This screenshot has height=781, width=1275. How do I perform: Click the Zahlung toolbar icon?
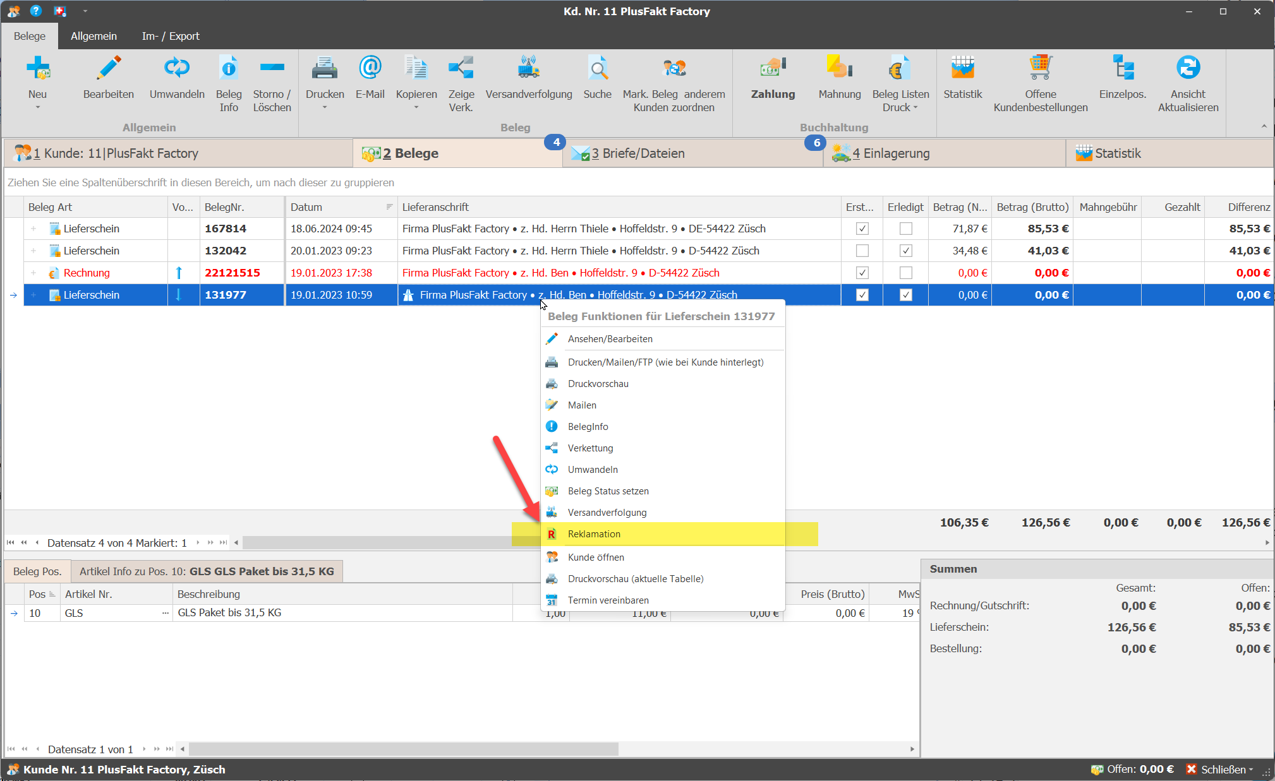click(x=773, y=68)
